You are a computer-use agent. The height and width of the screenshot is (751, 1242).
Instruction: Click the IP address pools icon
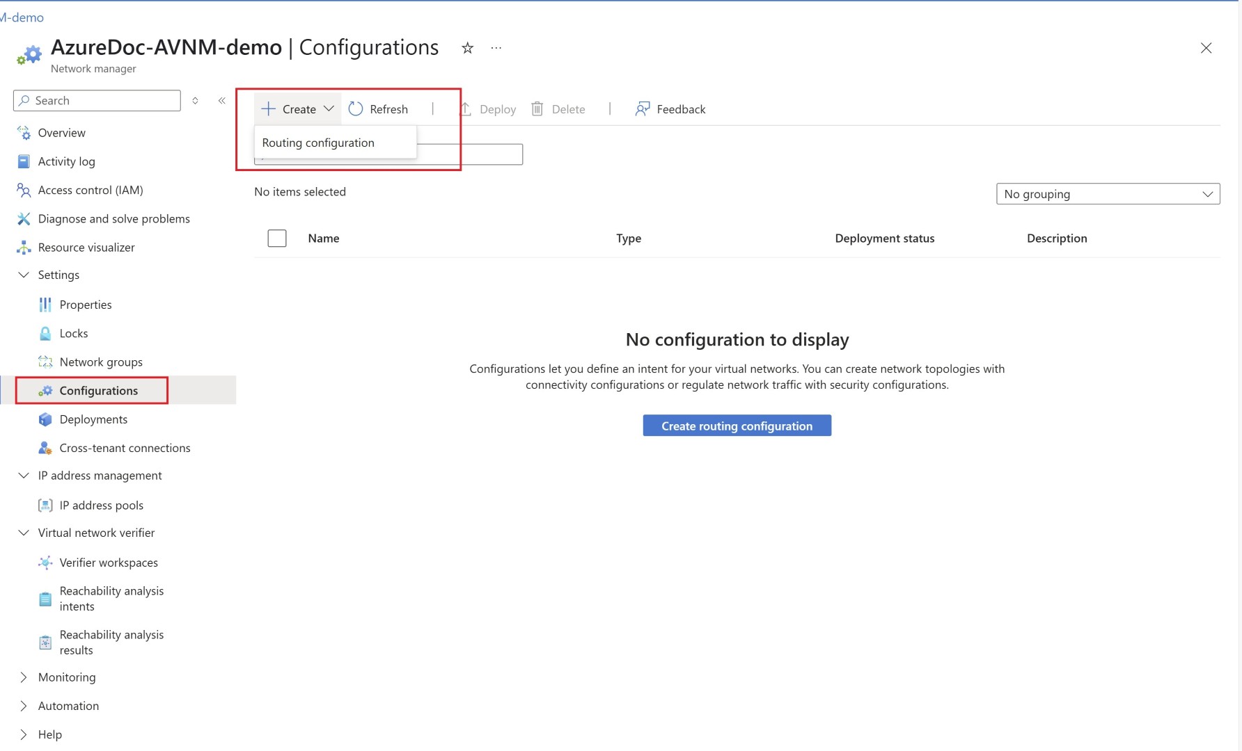click(x=45, y=506)
